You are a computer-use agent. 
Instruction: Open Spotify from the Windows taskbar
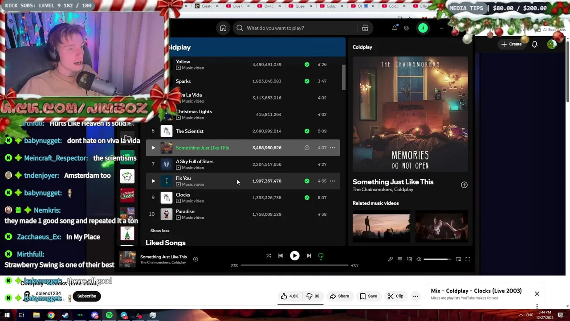pyautogui.click(x=109, y=315)
